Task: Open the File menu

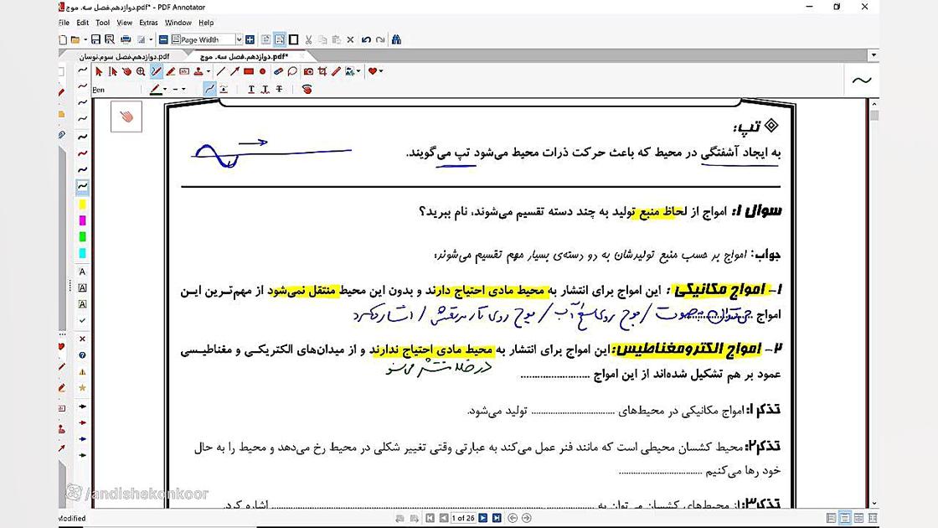Action: pos(64,23)
